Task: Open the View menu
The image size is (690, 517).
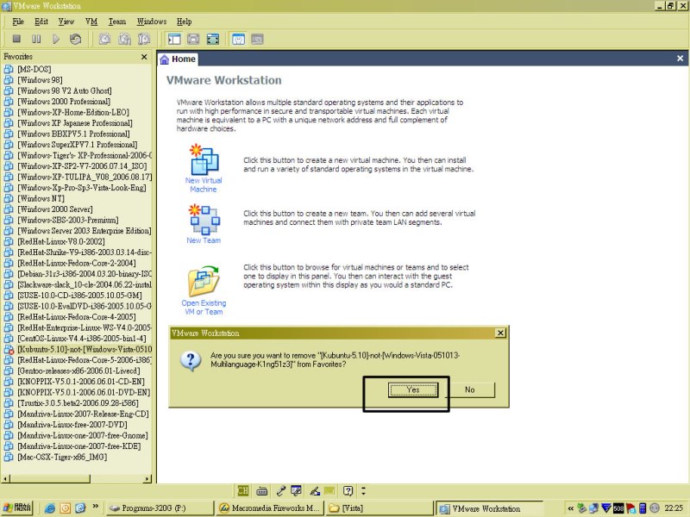Action: (x=66, y=22)
